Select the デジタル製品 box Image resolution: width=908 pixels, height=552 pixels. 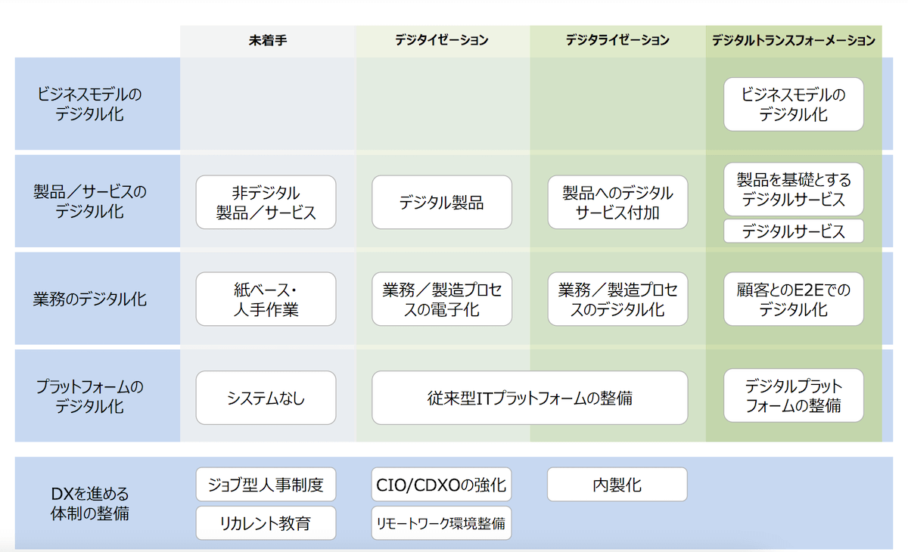click(442, 203)
